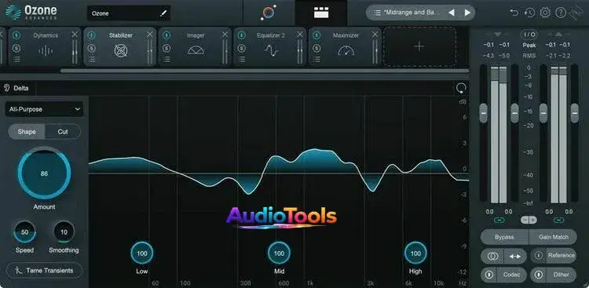Remove the Equalizer 2 module with its X
Screen dimensions: 589x288
[x=300, y=35]
